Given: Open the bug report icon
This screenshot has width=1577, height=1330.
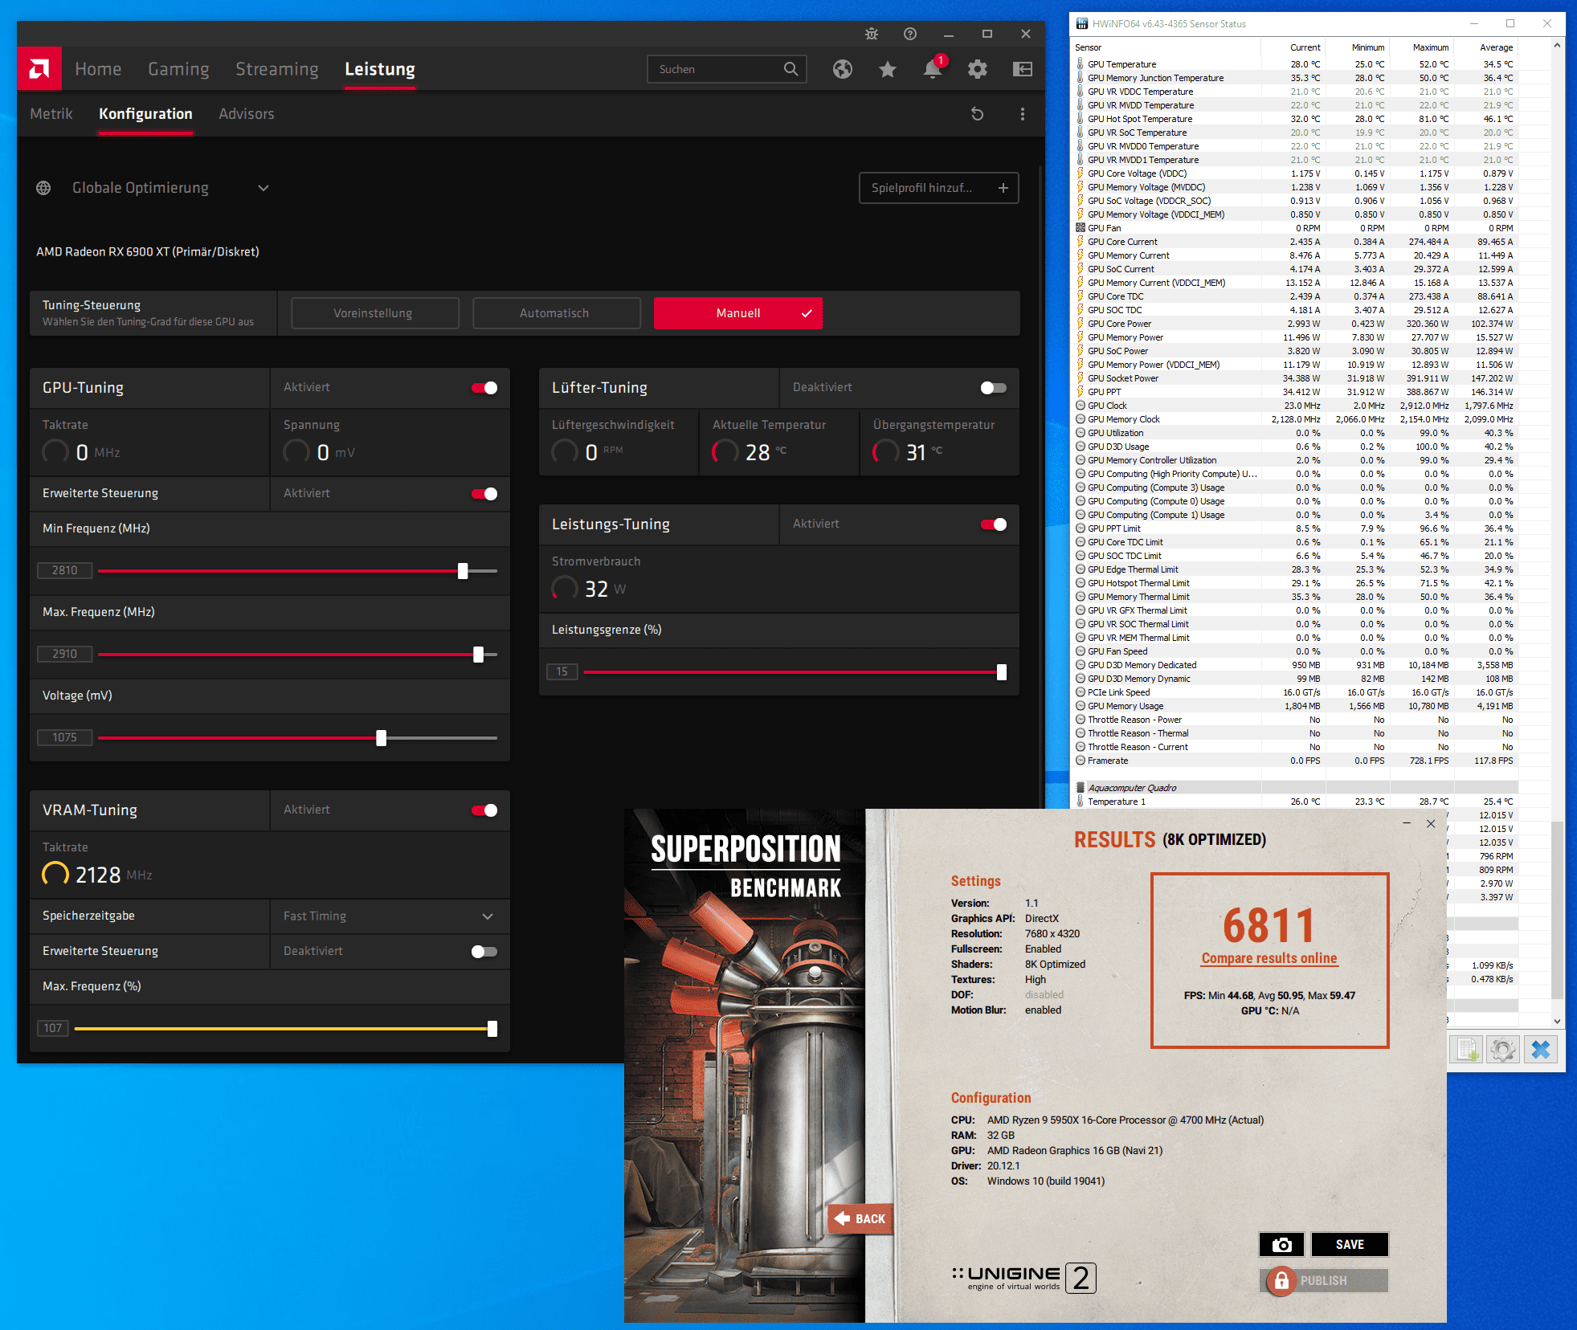Looking at the screenshot, I should point(872,34).
